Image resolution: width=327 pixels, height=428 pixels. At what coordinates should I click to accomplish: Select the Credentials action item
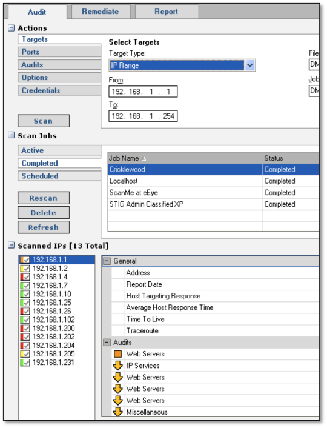point(59,90)
